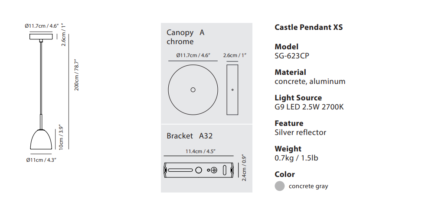Click the pendant suspension cord
This screenshot has height=215, width=422.
[41, 78]
